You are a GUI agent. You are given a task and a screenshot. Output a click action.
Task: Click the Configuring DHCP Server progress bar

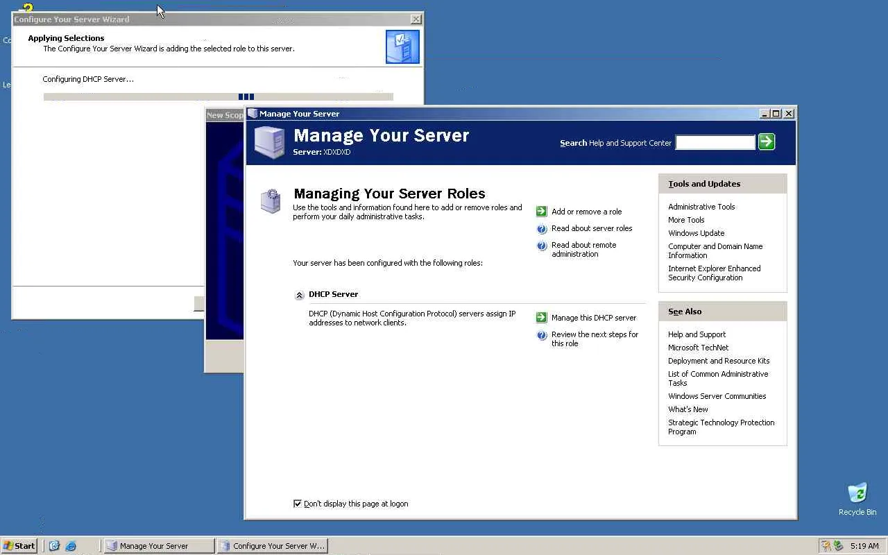218,97
